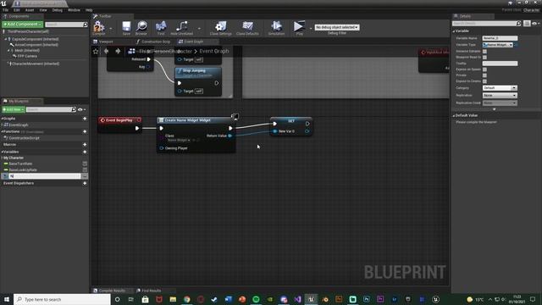Click the Save toolbar icon
Screen dimensions: 542x305
(x=126, y=28)
